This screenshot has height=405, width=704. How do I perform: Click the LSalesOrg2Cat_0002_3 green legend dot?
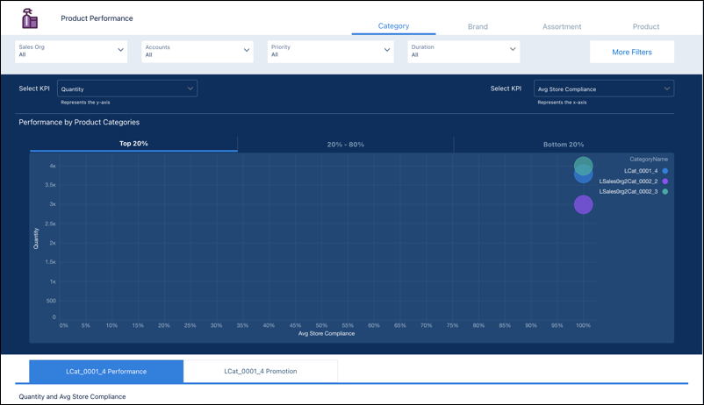click(x=665, y=191)
